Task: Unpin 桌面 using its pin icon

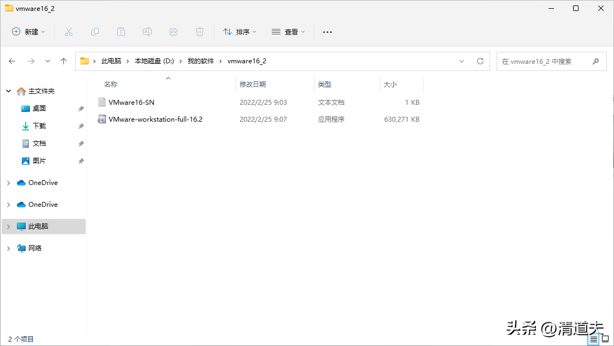Action: (x=81, y=109)
